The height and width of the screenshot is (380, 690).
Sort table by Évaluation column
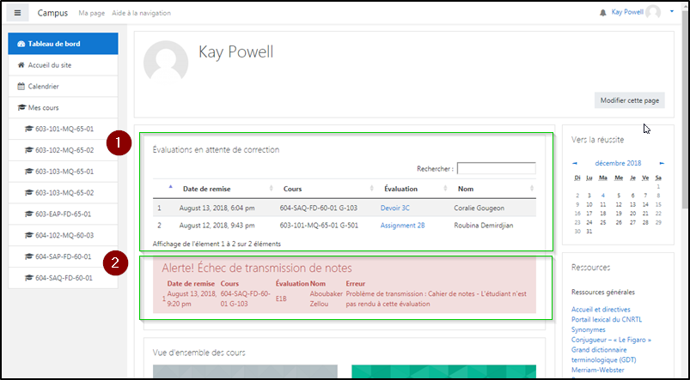pyautogui.click(x=400, y=189)
